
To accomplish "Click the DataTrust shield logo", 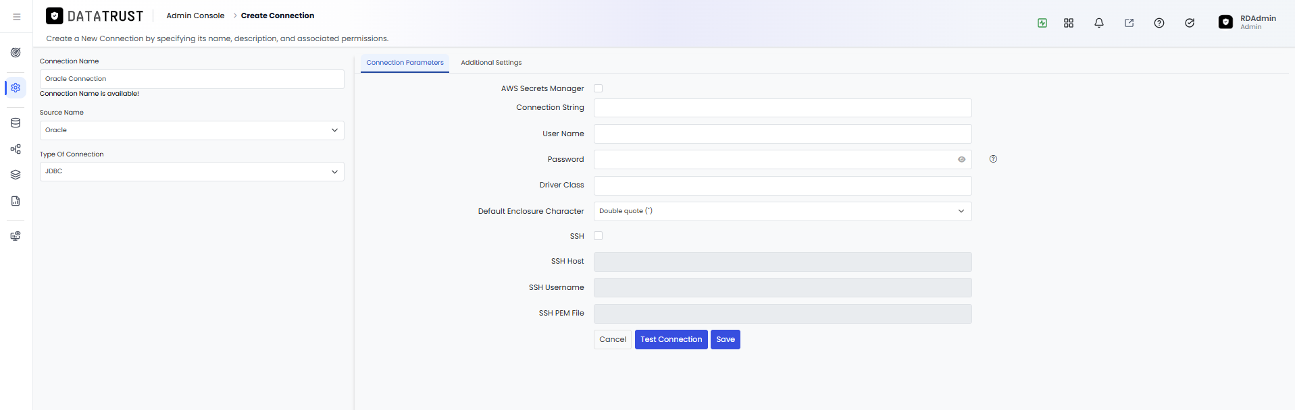I will tap(55, 16).
